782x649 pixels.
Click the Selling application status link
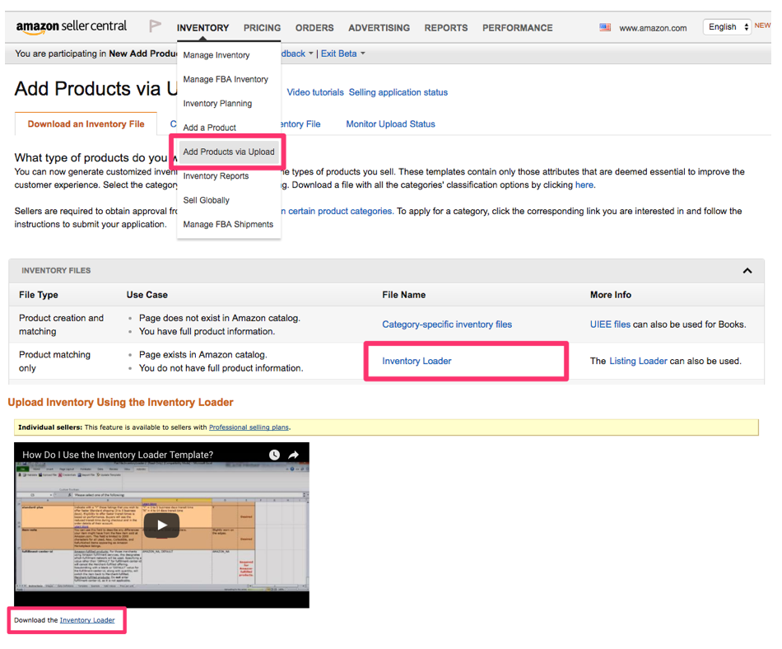click(398, 92)
